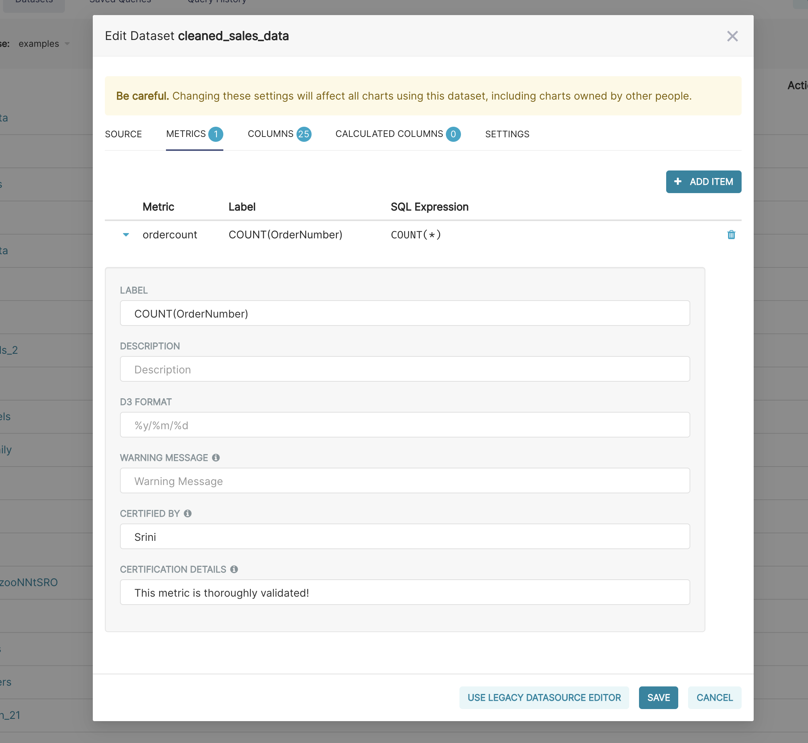Cancel editing the dataset
The image size is (808, 743).
point(714,698)
